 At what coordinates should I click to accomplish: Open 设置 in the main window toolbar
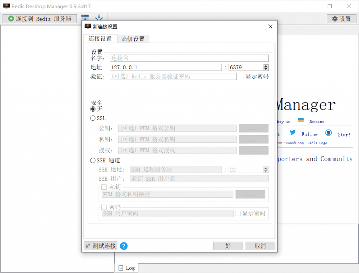pyautogui.click(x=341, y=19)
